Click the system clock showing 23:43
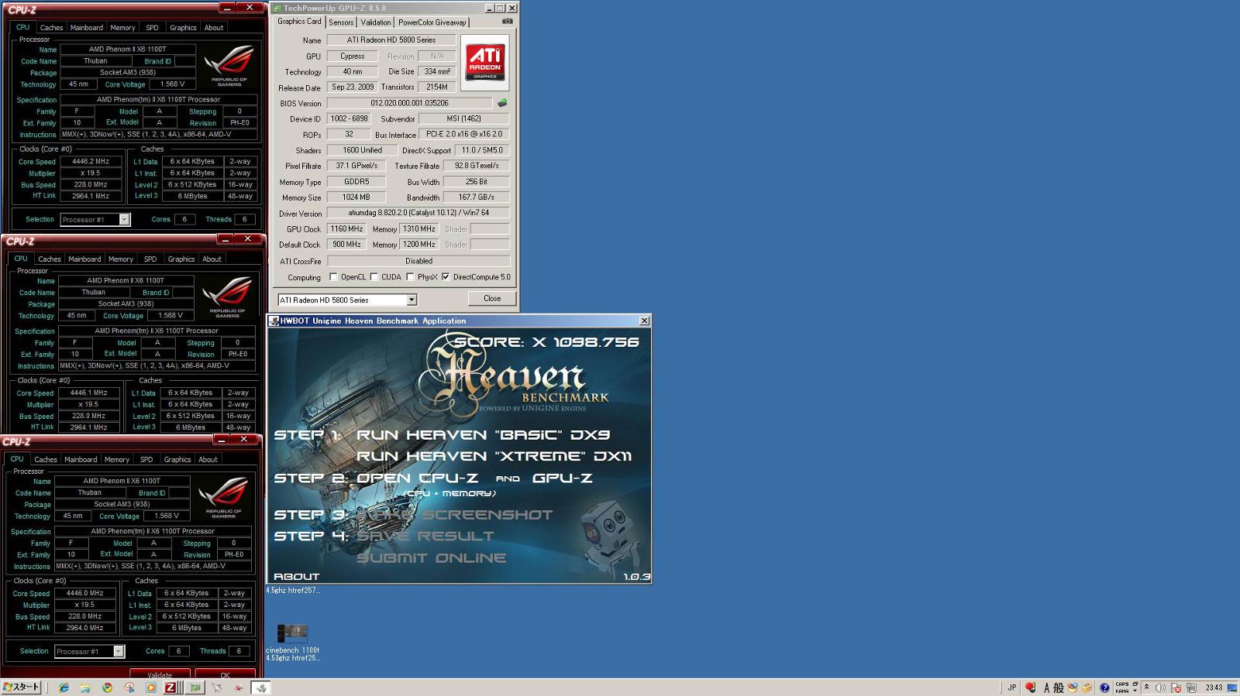 click(x=1214, y=687)
